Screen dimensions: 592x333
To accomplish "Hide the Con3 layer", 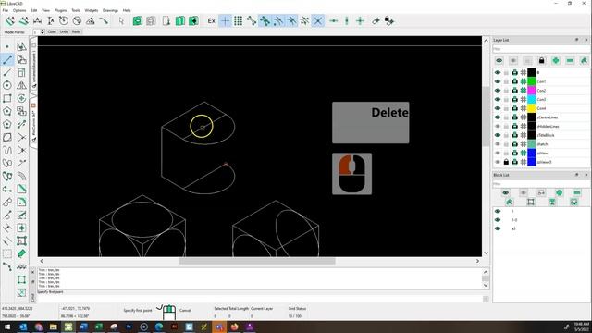I will [498, 99].
